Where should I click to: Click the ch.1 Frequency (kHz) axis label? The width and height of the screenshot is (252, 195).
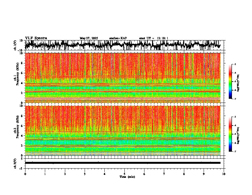pos(17,74)
